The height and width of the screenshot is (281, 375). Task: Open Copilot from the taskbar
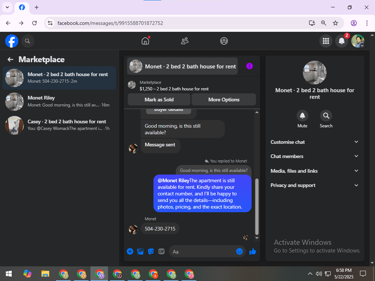pos(27,274)
